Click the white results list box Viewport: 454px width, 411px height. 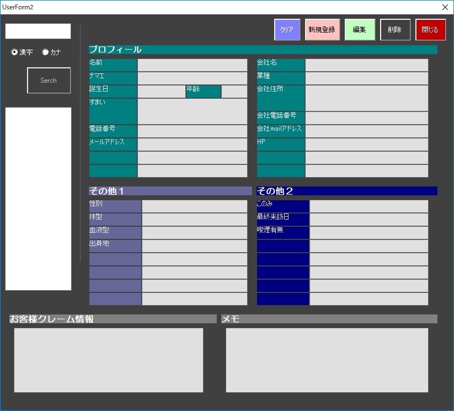[38, 199]
